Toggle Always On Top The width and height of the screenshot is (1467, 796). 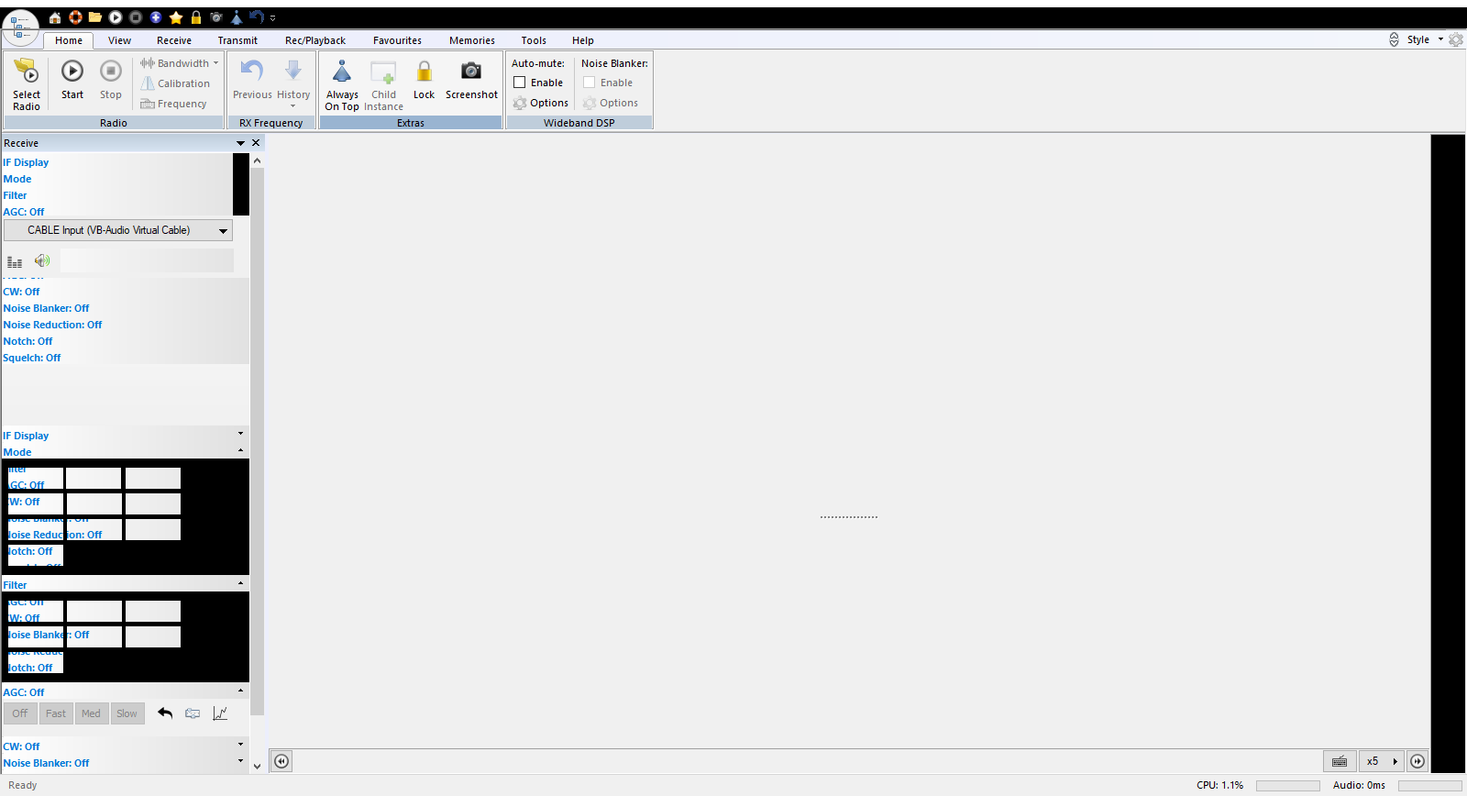click(342, 72)
